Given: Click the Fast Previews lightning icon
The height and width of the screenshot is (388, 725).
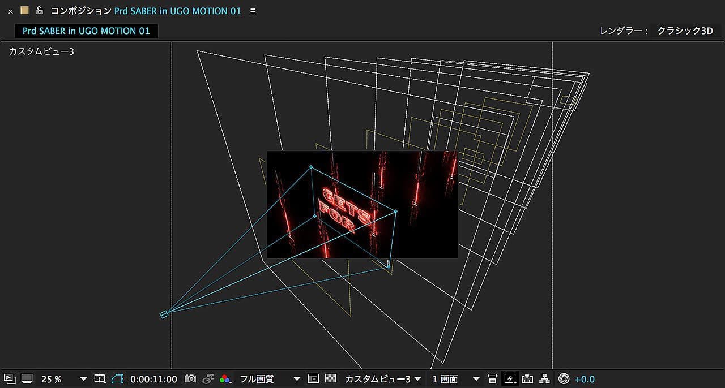Looking at the screenshot, I should 510,378.
